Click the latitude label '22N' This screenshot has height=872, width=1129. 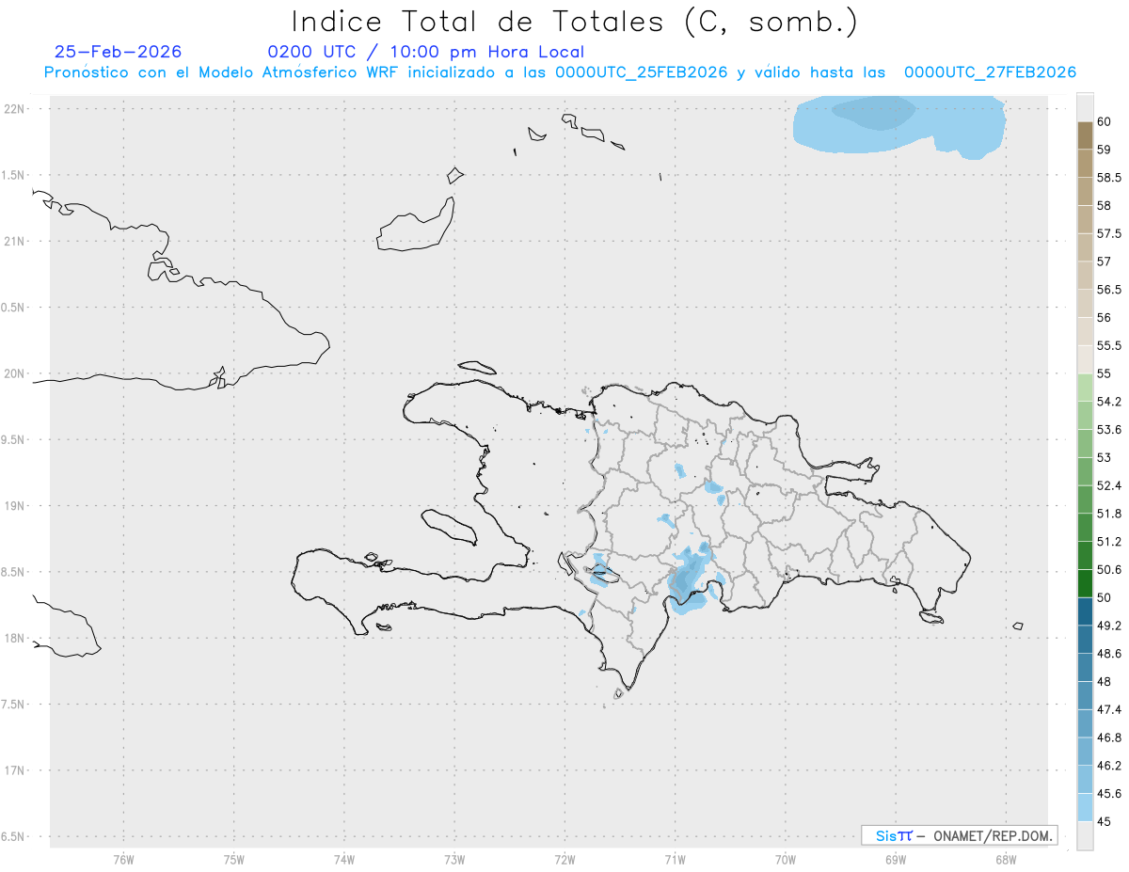pyautogui.click(x=15, y=109)
